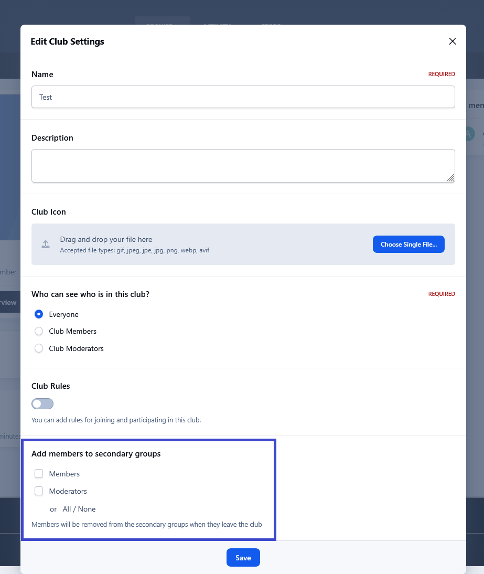Image resolution: width=484 pixels, height=574 pixels.
Task: Save the club settings
Action: tap(243, 558)
